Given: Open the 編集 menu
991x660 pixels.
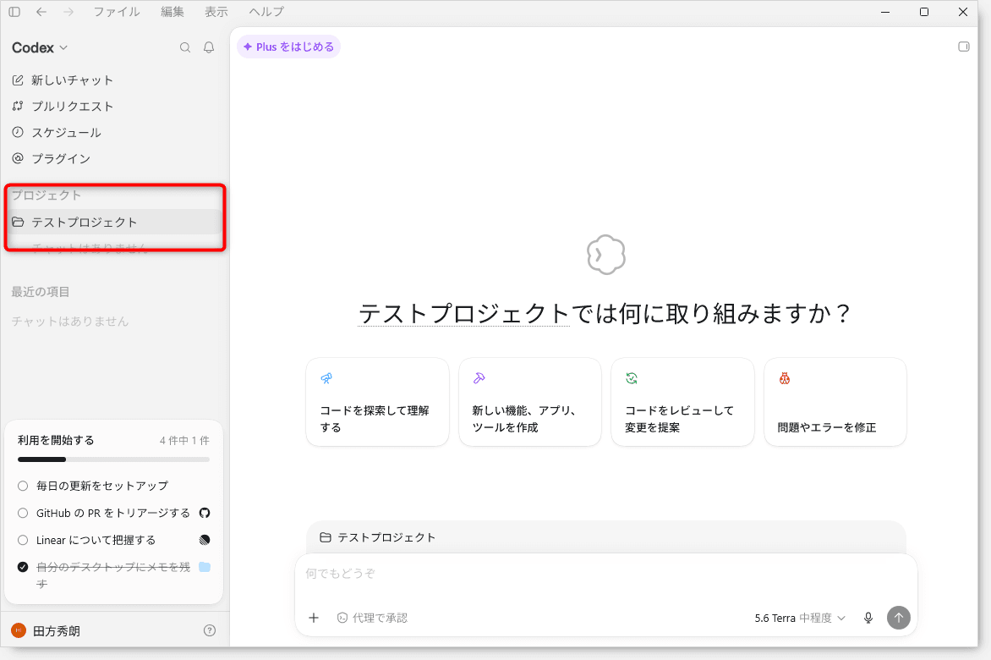Looking at the screenshot, I should pos(172,12).
